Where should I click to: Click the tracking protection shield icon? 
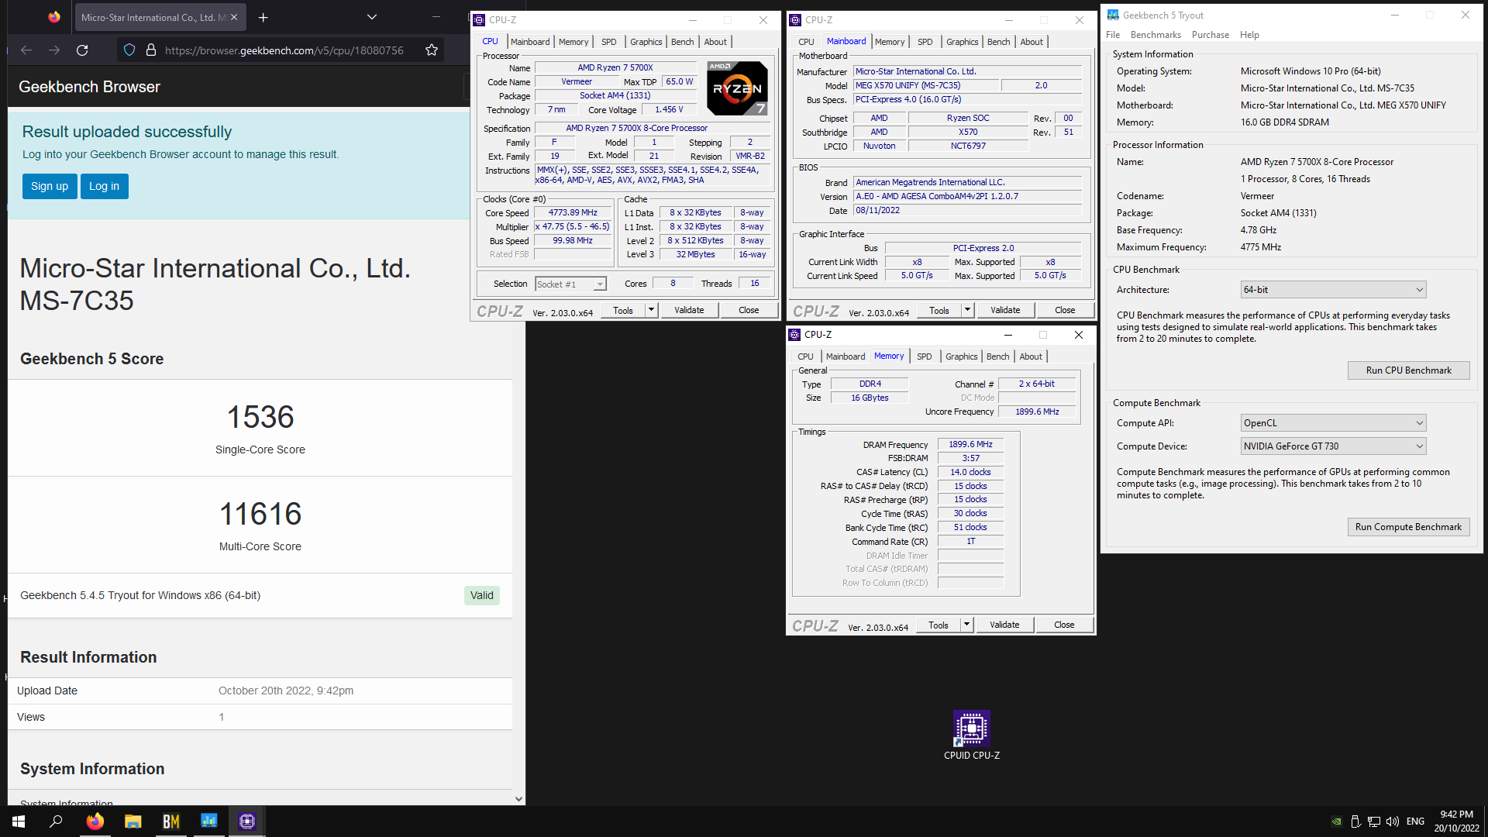pyautogui.click(x=129, y=50)
